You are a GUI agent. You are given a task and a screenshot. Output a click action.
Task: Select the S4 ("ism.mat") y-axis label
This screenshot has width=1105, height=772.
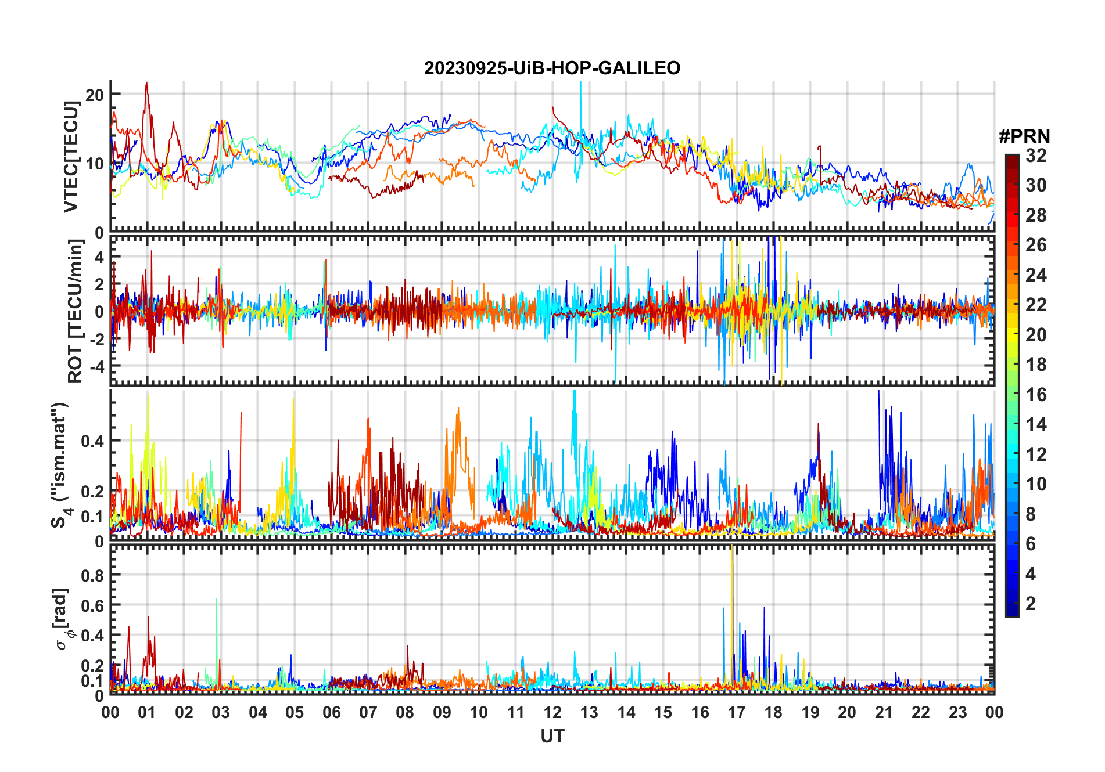pyautogui.click(x=60, y=465)
